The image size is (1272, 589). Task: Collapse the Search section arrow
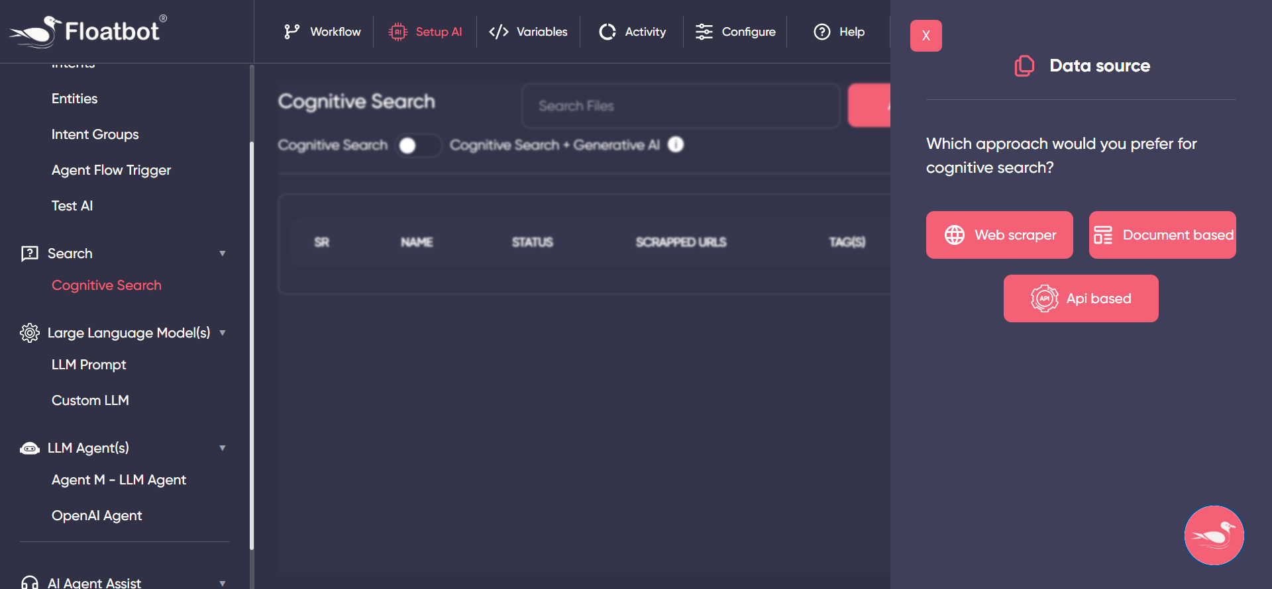pos(223,253)
